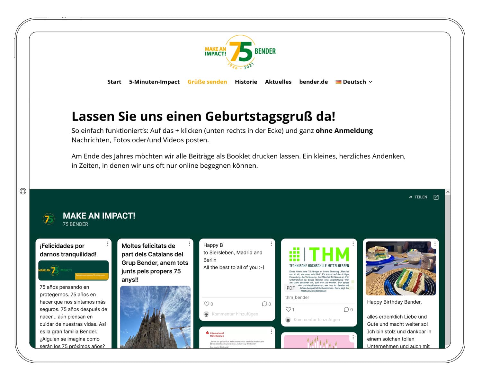Screen dimensions: 482x381
Task: Add a comment under thm_bender post
Action: point(317,320)
